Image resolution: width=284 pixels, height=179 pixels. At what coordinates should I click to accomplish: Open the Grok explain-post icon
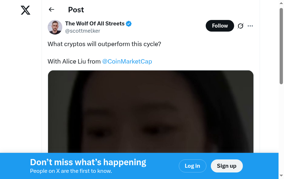pos(240,26)
